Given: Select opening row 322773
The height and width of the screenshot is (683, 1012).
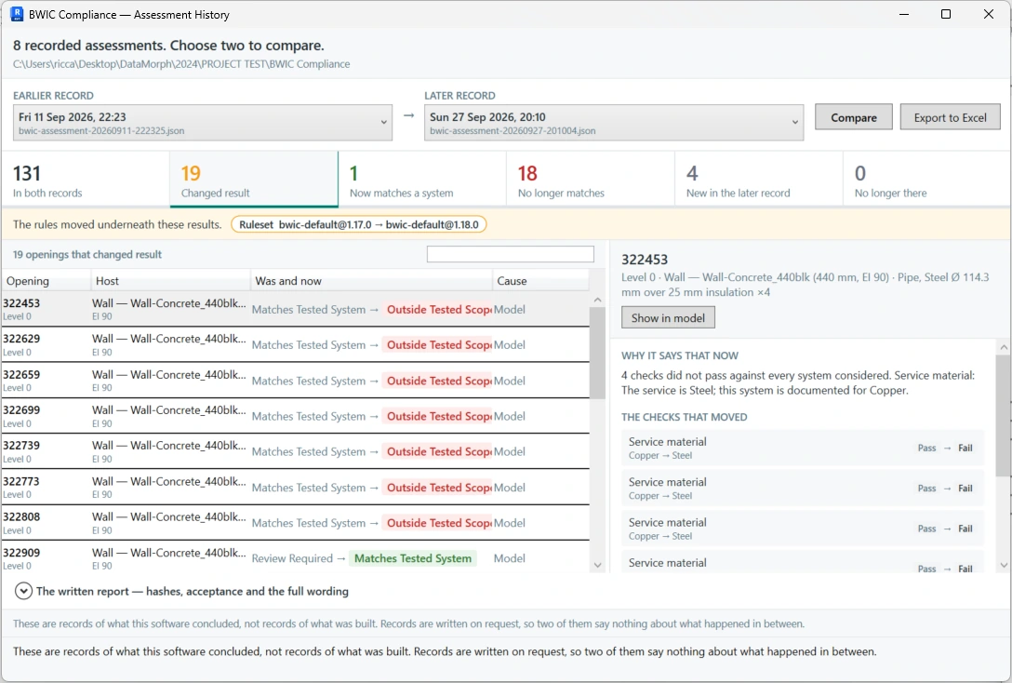Looking at the screenshot, I should pos(296,488).
